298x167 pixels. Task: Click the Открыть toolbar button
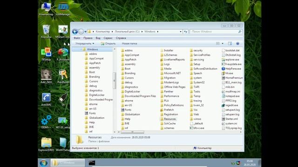tap(108, 44)
